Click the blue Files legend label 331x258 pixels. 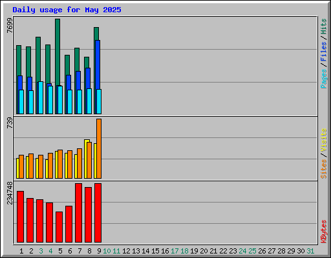(324, 52)
